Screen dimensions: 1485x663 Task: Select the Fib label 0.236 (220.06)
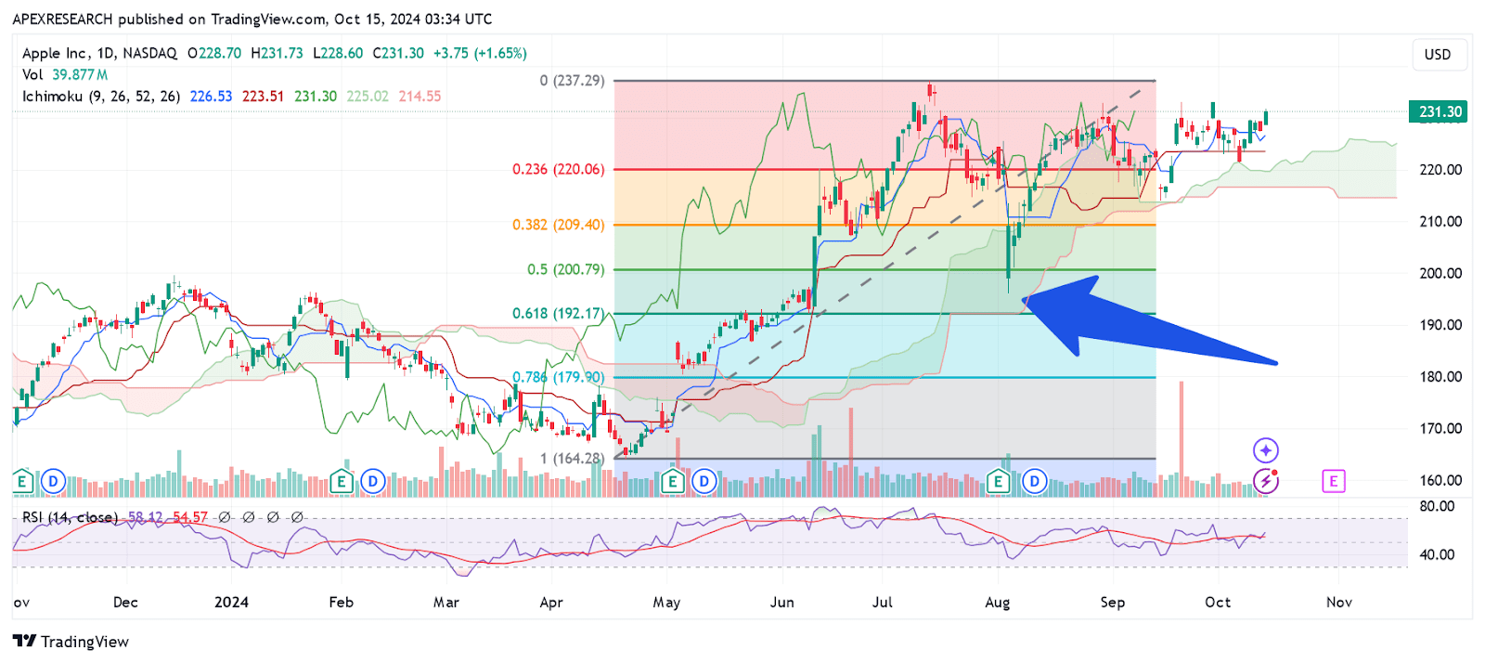point(559,169)
